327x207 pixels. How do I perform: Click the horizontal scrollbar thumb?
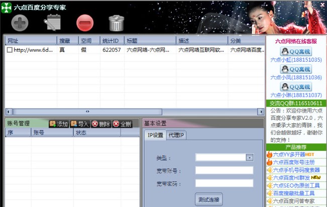click(x=87, y=112)
